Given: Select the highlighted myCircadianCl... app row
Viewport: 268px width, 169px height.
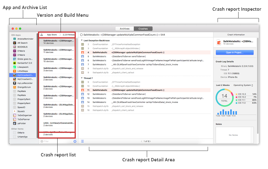Looking at the screenshot, I should (23, 75).
